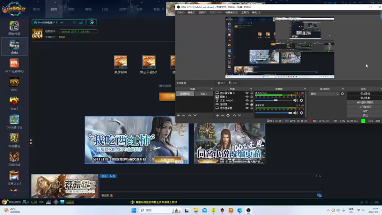Add a scene with the plus icon in OBS
Screen dimensions: 382x215
point(178,115)
